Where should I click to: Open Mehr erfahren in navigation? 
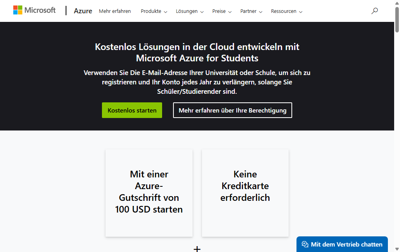(115, 11)
